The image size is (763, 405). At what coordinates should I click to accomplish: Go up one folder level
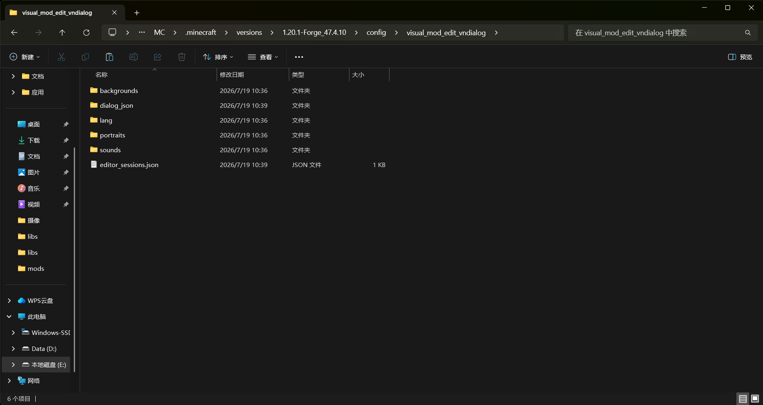pyautogui.click(x=62, y=32)
